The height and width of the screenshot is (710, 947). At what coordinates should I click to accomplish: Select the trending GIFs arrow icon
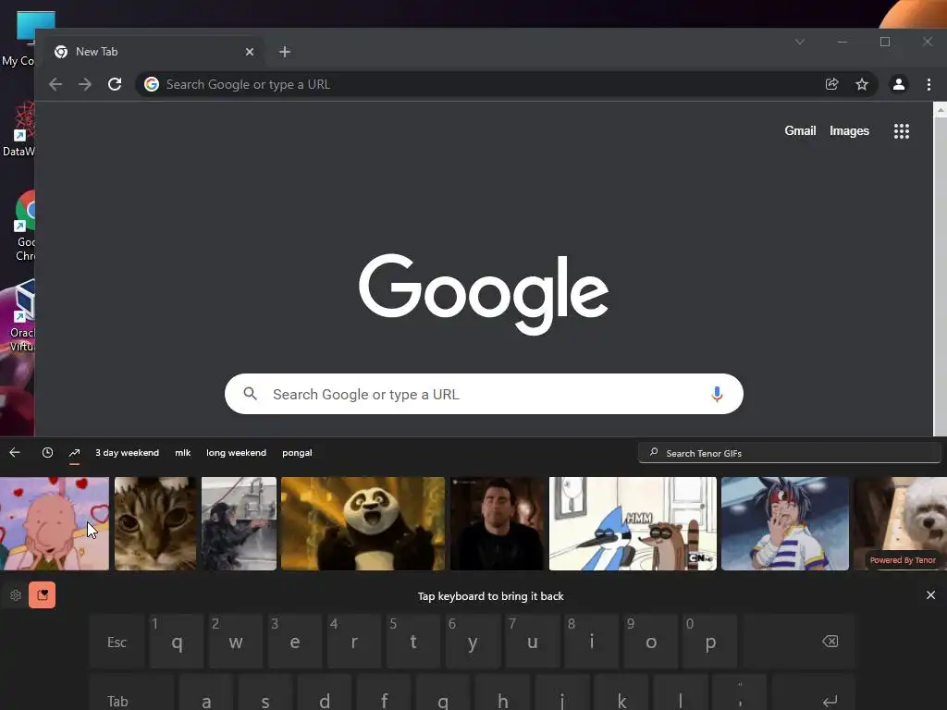coord(74,453)
